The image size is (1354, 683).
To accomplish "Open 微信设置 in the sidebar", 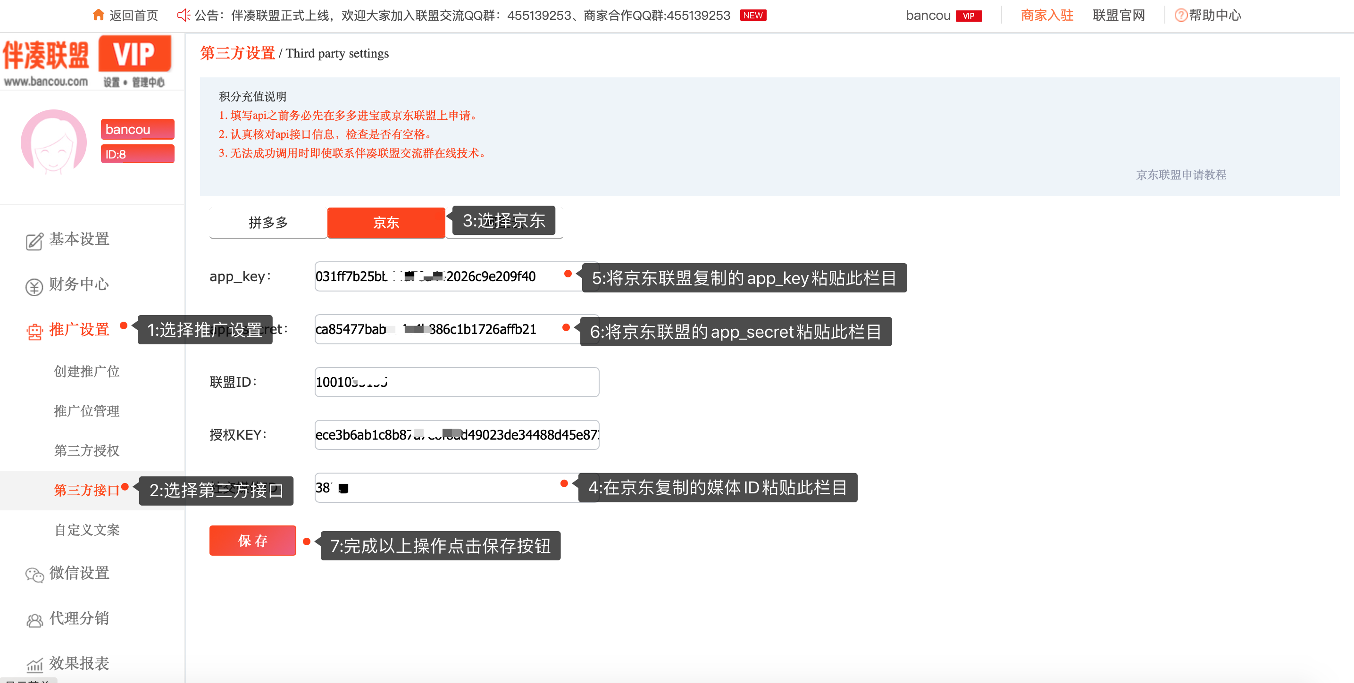I will coord(79,573).
